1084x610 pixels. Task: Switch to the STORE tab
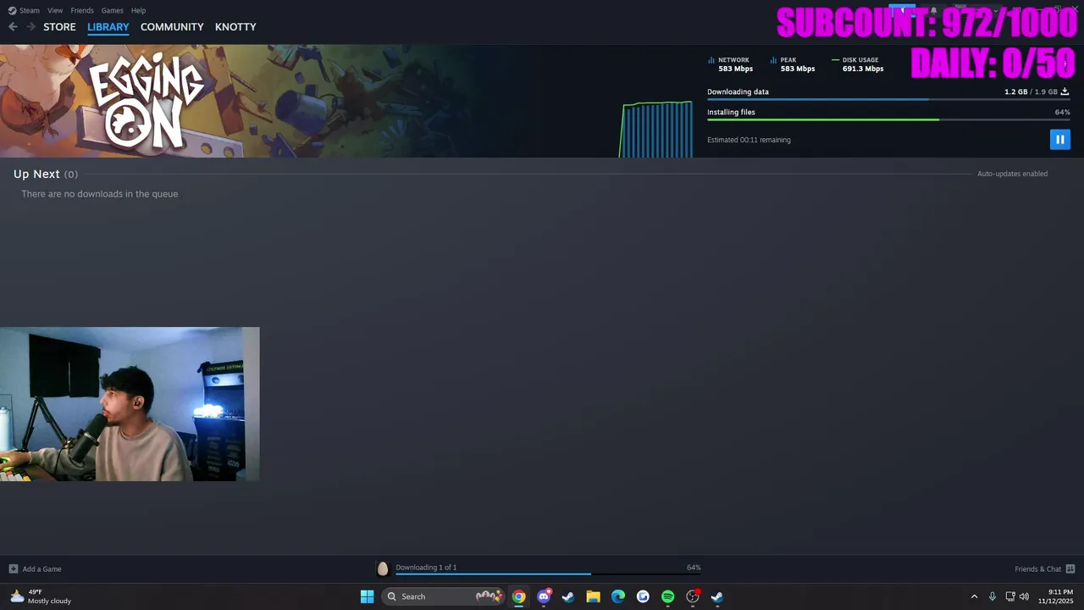[59, 27]
